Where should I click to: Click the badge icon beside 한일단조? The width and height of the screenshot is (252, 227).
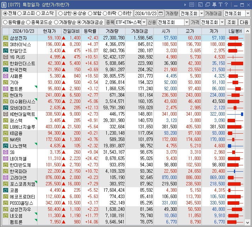coord(6,50)
